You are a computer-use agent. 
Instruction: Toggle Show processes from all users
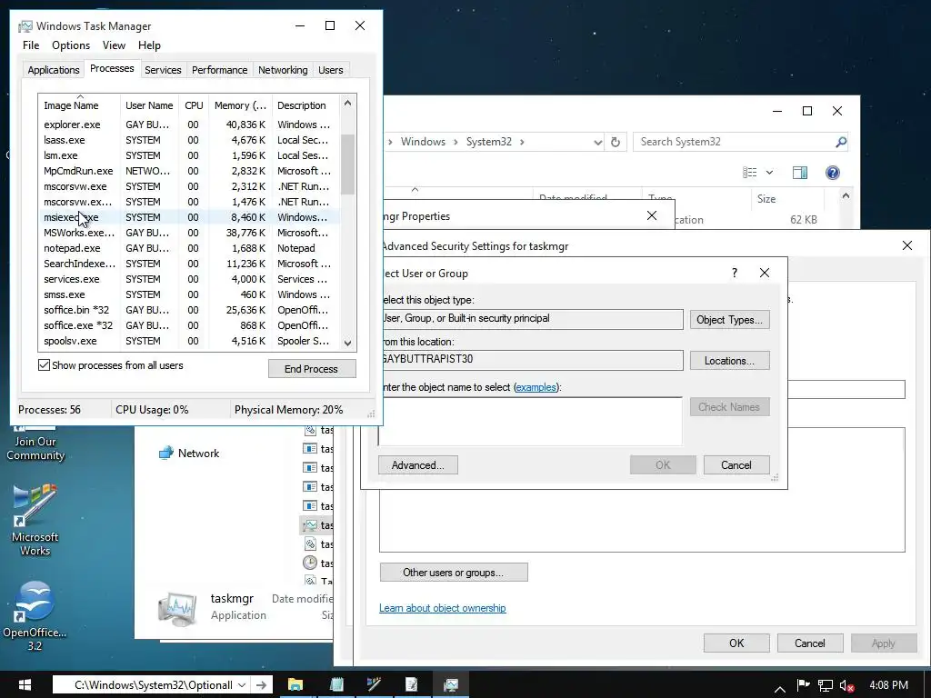click(x=44, y=365)
